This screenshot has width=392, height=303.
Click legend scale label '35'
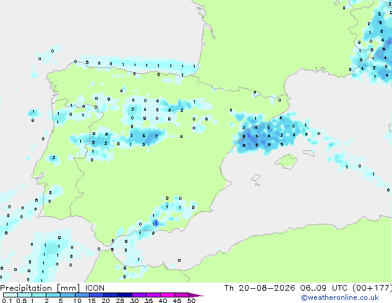tap(148, 301)
